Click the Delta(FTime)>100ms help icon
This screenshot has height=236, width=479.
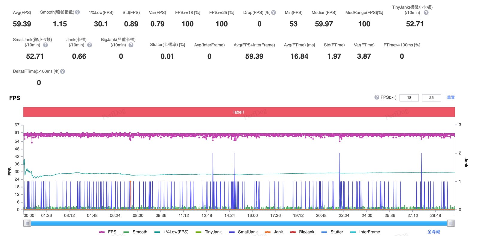[x=63, y=71]
